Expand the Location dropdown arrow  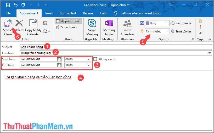210,53
